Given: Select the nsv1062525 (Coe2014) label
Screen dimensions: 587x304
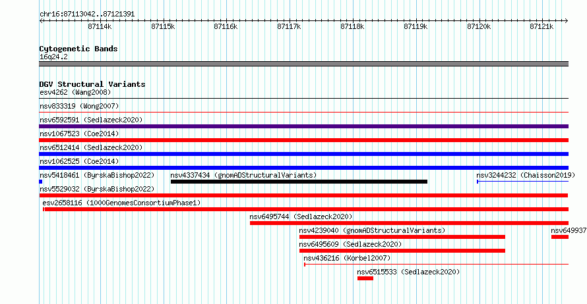Looking at the screenshot, I should pyautogui.click(x=79, y=161).
